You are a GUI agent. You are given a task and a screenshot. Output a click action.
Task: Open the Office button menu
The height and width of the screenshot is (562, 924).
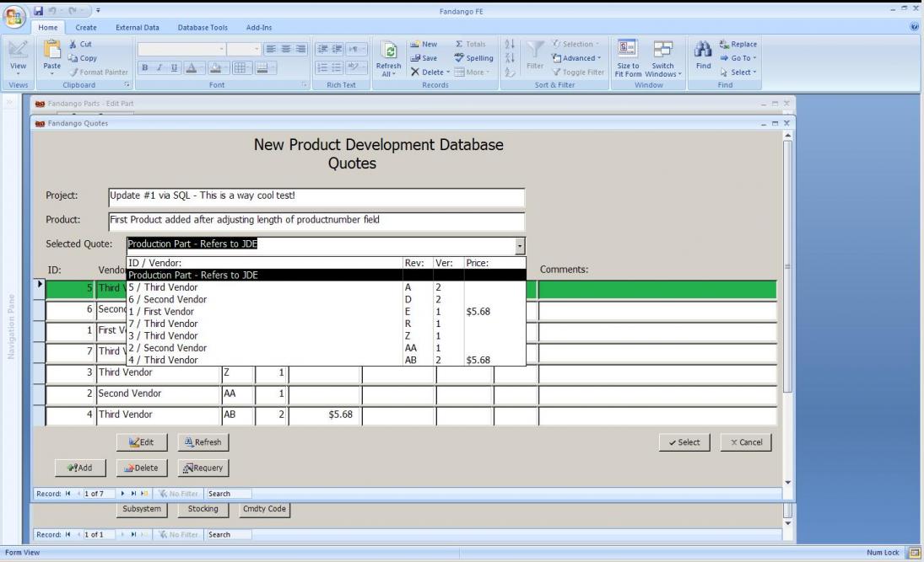[x=14, y=16]
